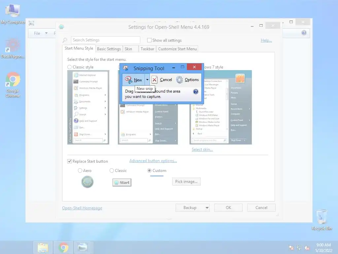
Task: Click the Search Settings input field
Action: pos(105,40)
